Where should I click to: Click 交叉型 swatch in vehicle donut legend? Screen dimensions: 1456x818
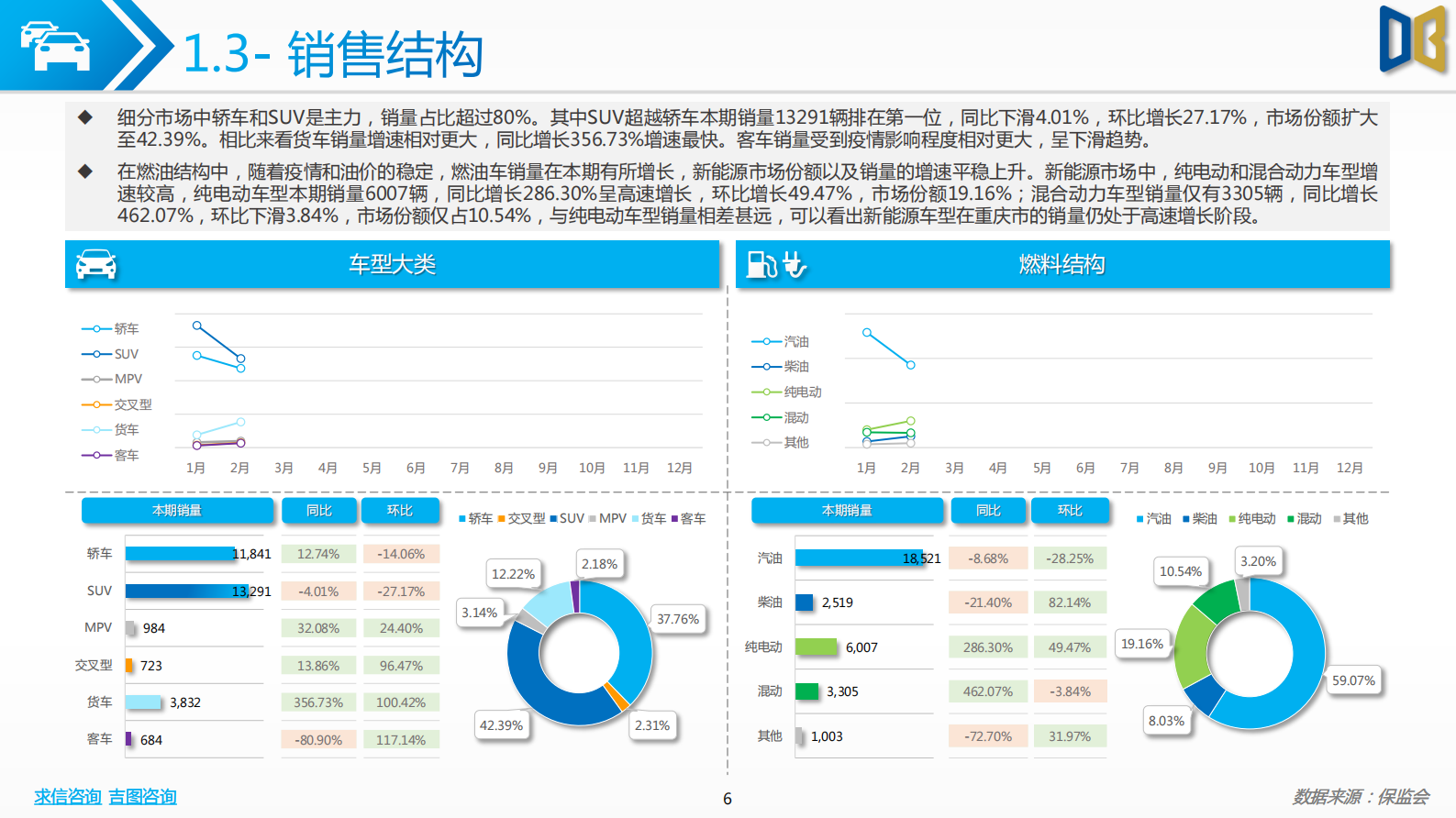[x=502, y=519]
